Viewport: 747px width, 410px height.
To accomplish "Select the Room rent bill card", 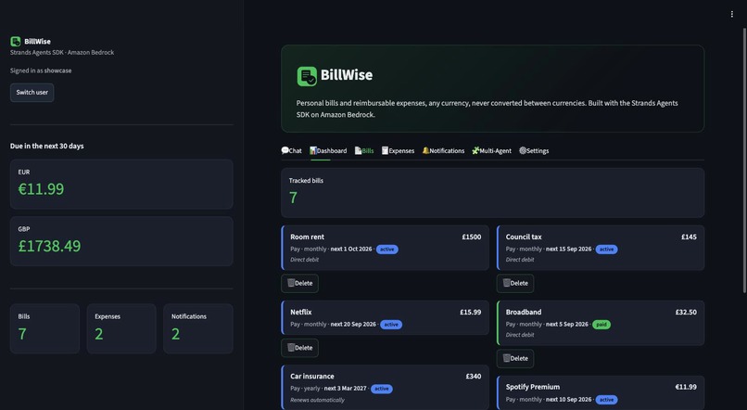I will [x=385, y=248].
